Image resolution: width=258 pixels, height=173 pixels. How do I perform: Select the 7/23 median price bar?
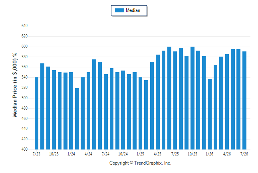pos(36,113)
